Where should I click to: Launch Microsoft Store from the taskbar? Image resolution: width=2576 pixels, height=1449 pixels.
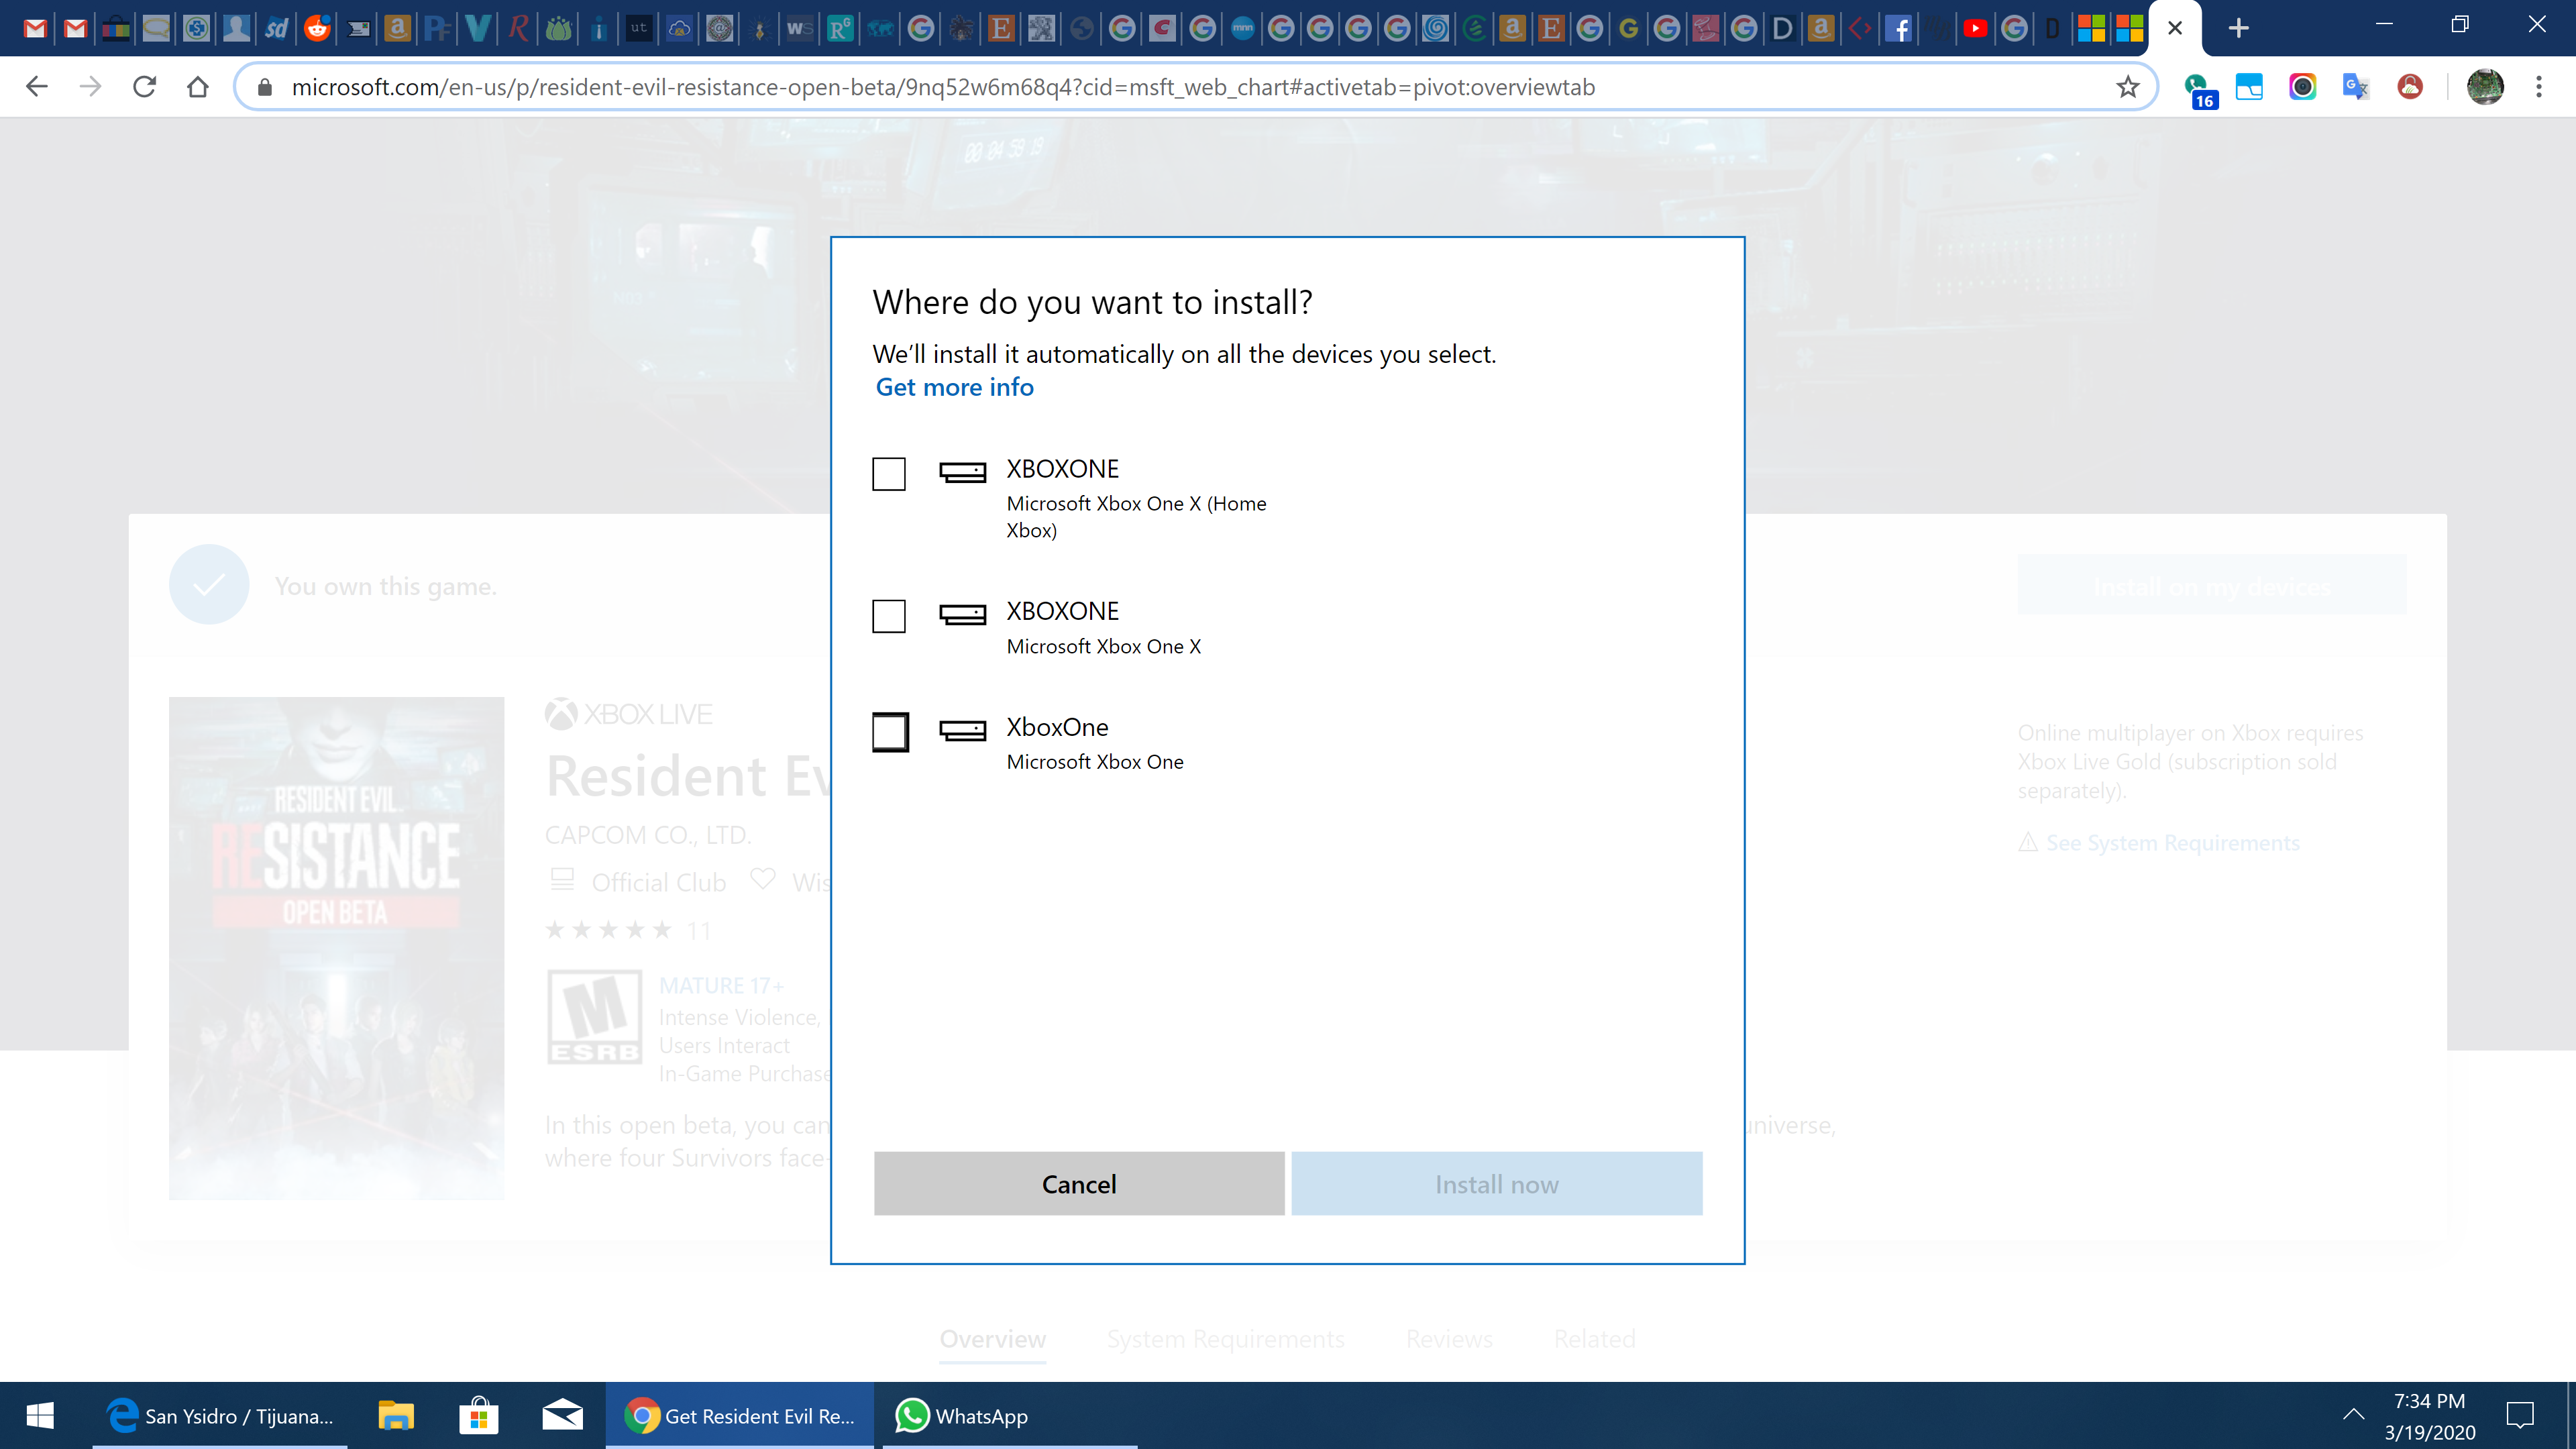coord(479,1415)
